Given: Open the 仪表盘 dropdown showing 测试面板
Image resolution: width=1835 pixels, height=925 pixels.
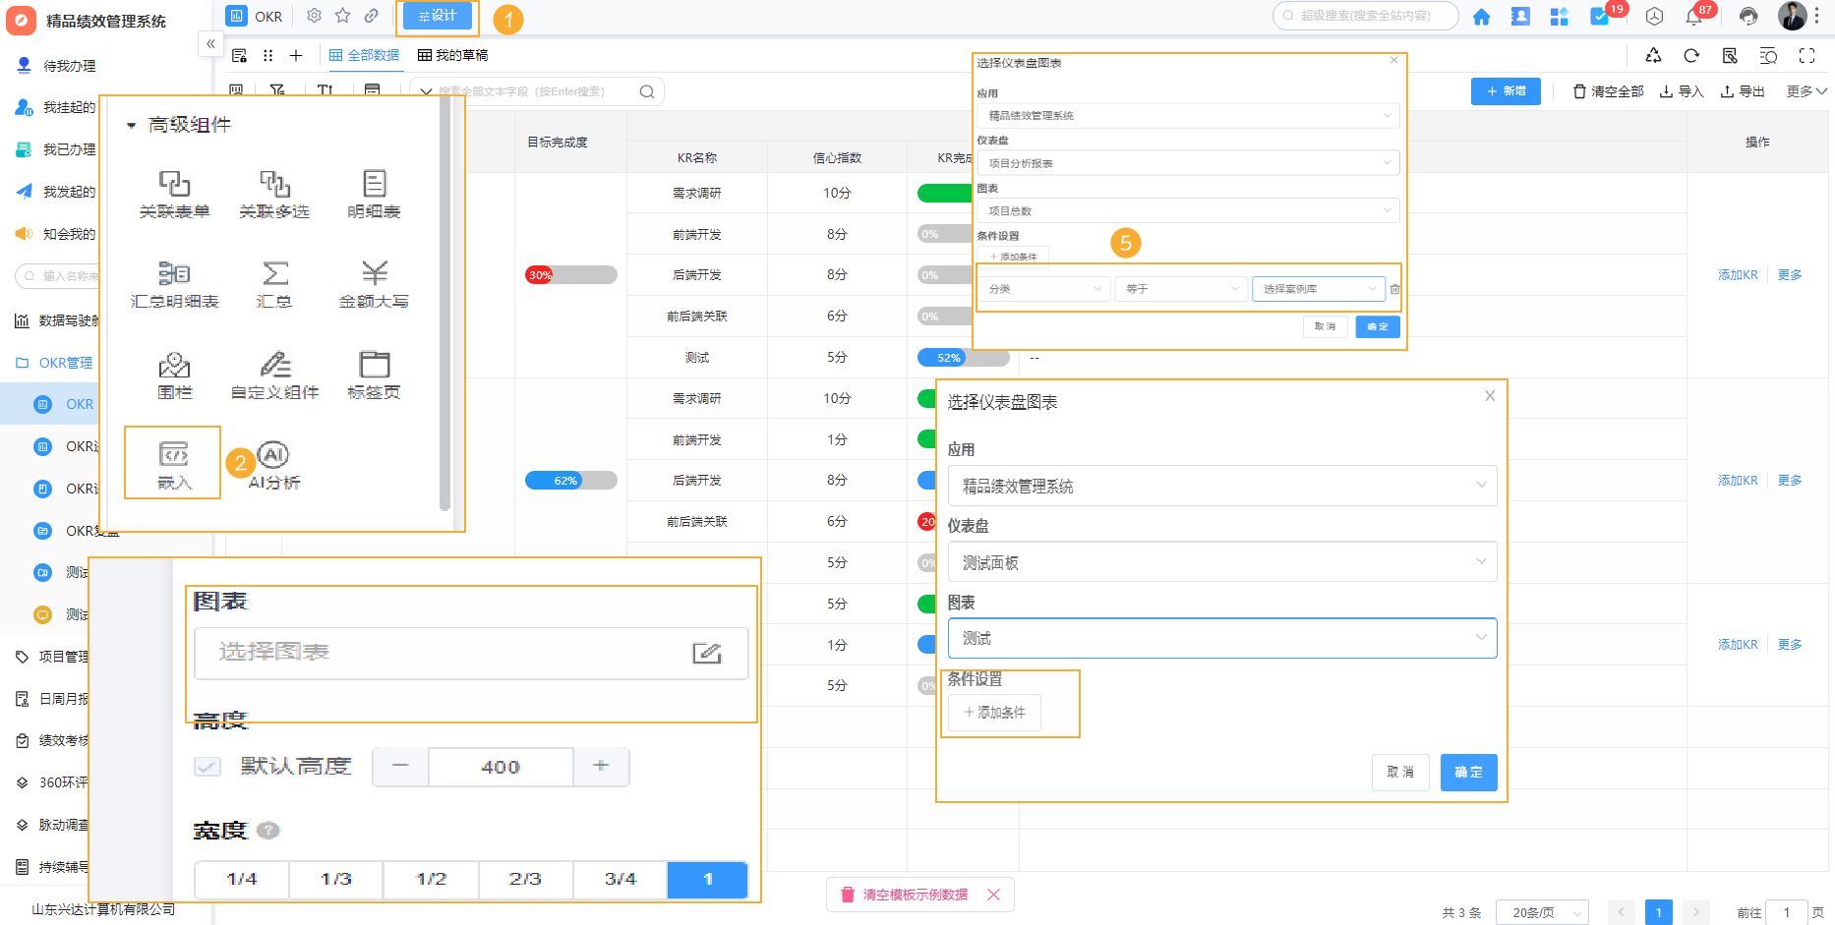Looking at the screenshot, I should 1221,562.
